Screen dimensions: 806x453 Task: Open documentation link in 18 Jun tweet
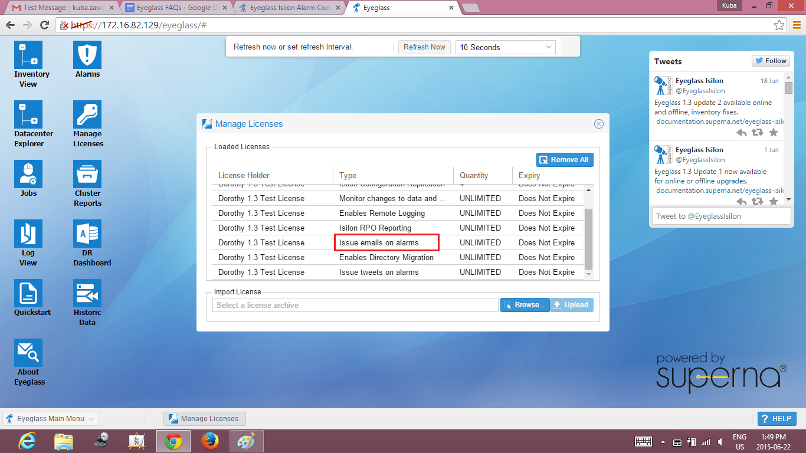click(720, 122)
